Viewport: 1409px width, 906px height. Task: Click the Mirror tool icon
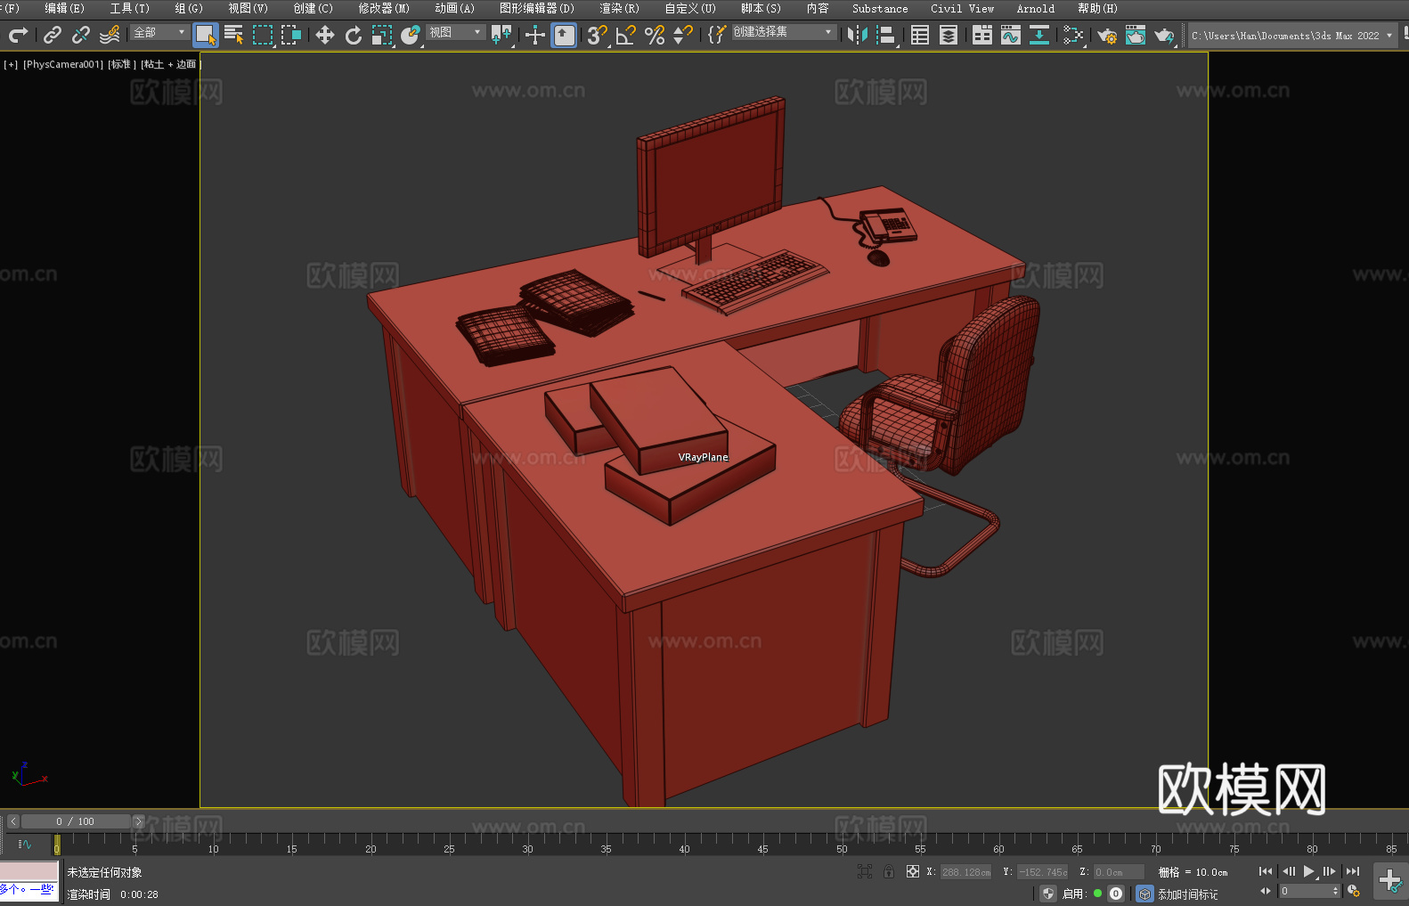point(858,35)
